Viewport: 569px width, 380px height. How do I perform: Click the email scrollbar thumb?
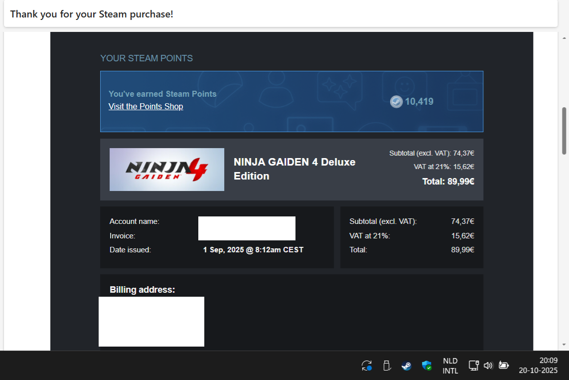pos(564,131)
